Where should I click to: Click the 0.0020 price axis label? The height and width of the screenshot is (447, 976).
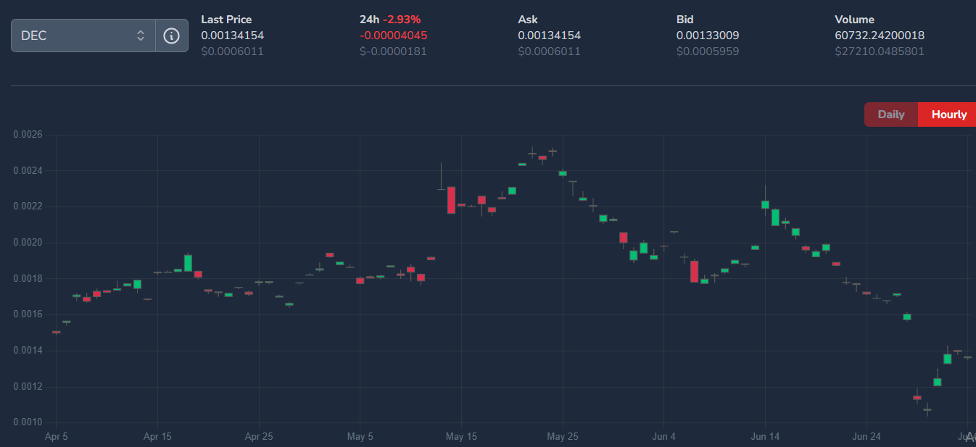click(x=28, y=243)
